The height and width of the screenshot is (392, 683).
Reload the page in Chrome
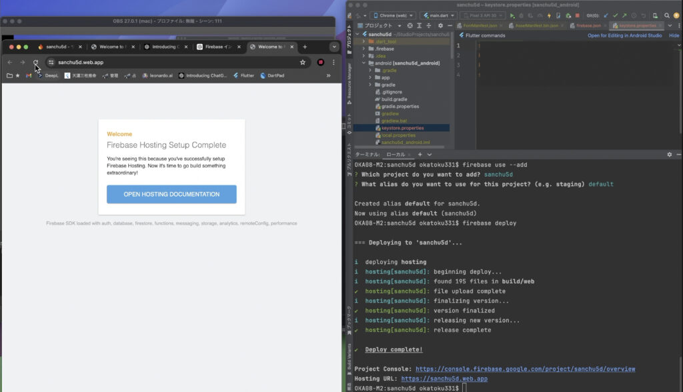click(36, 62)
